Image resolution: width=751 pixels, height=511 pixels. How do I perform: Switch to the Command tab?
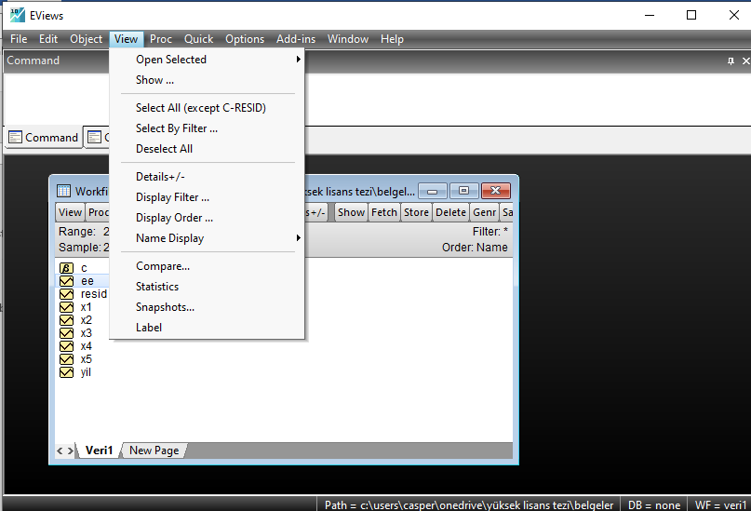(44, 138)
